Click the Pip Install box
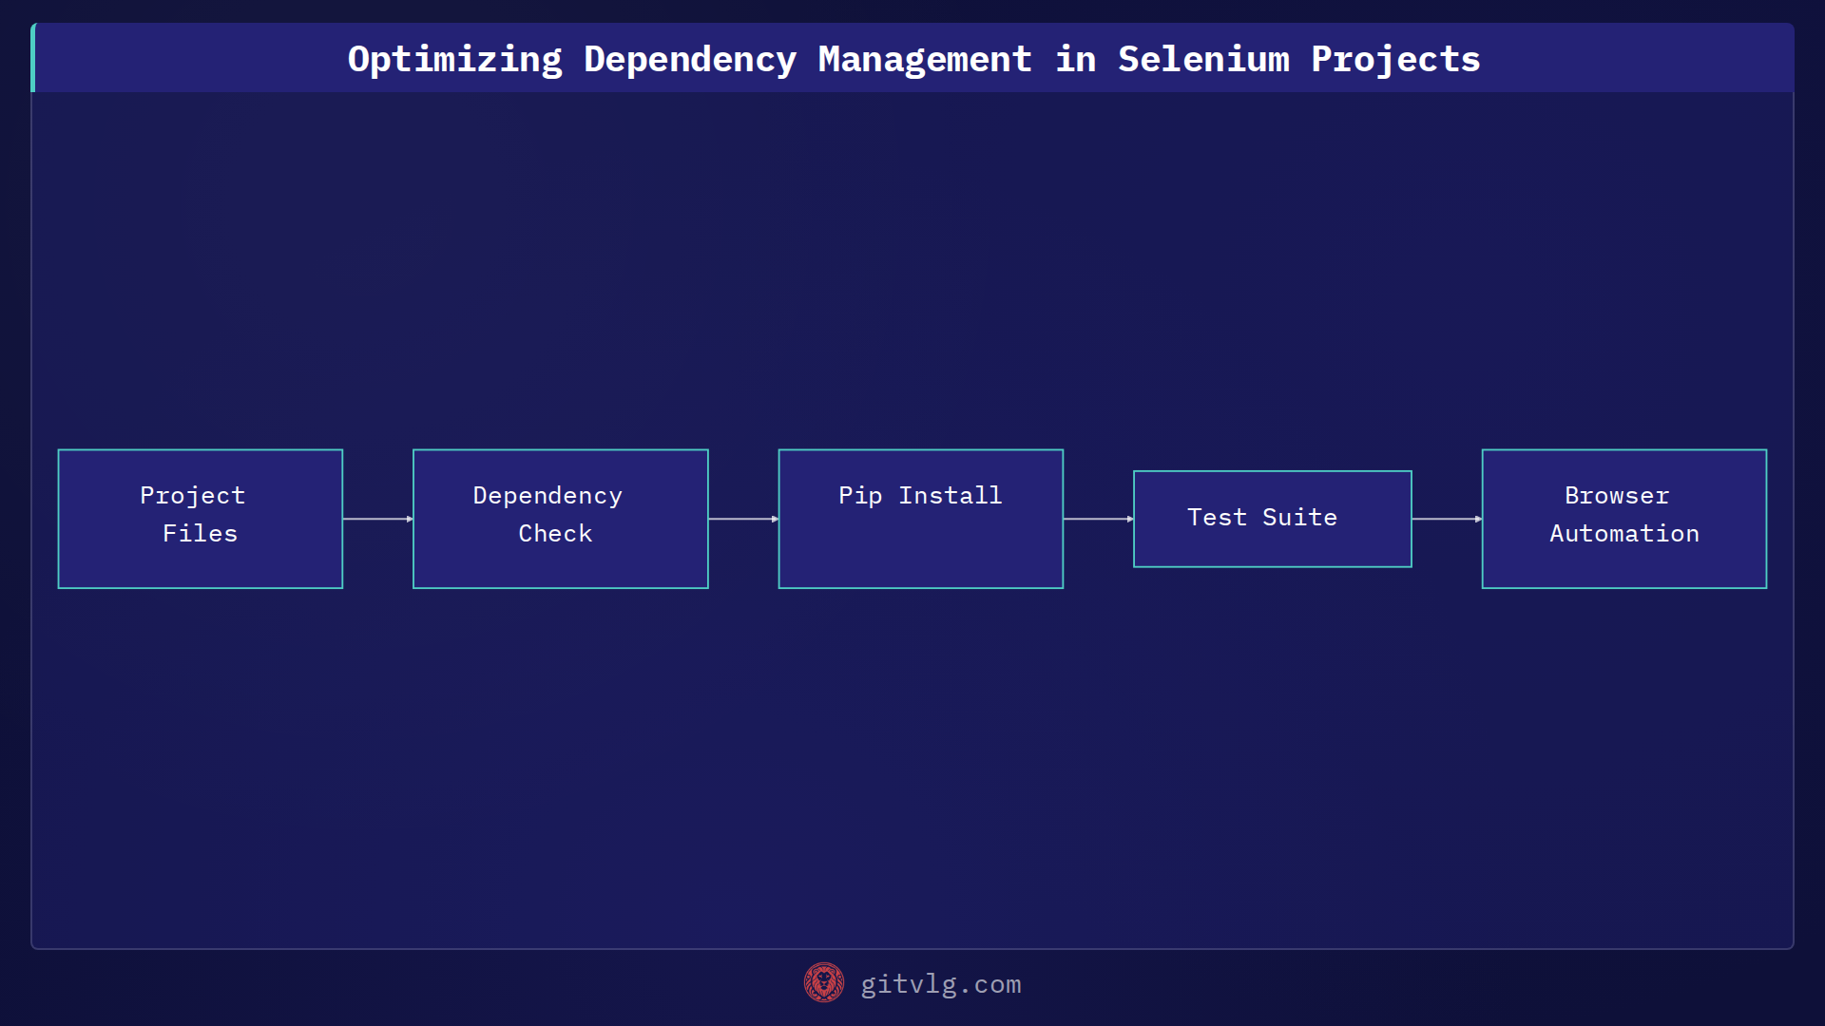This screenshot has width=1825, height=1026. coord(921,519)
